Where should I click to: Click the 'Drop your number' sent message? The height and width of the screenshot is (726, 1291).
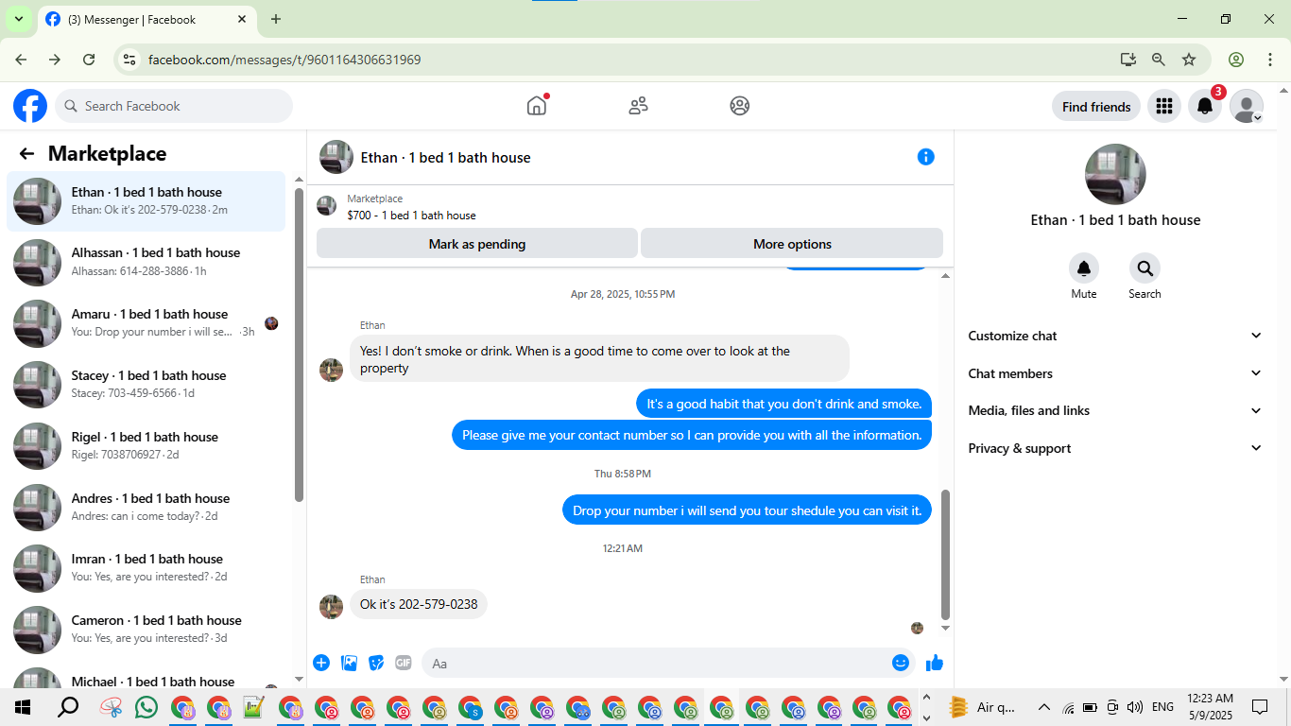point(747,510)
